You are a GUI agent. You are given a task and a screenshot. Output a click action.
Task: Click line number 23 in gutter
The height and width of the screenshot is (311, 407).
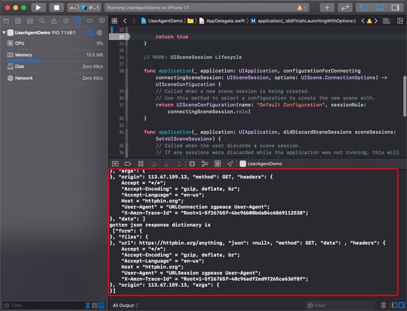pos(121,37)
